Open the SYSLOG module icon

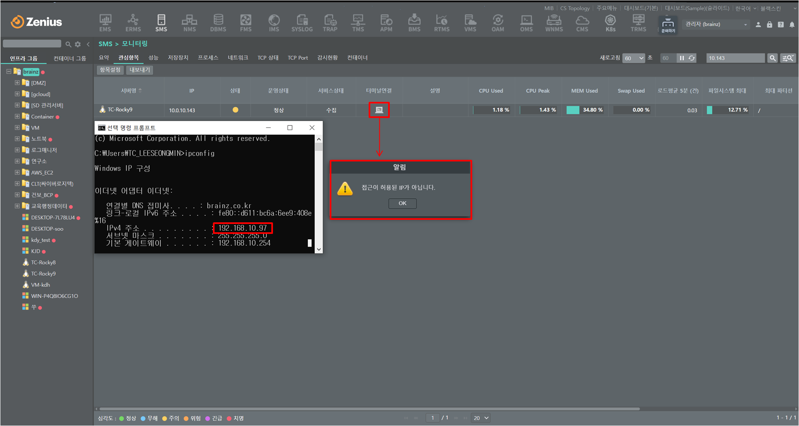pyautogui.click(x=302, y=23)
